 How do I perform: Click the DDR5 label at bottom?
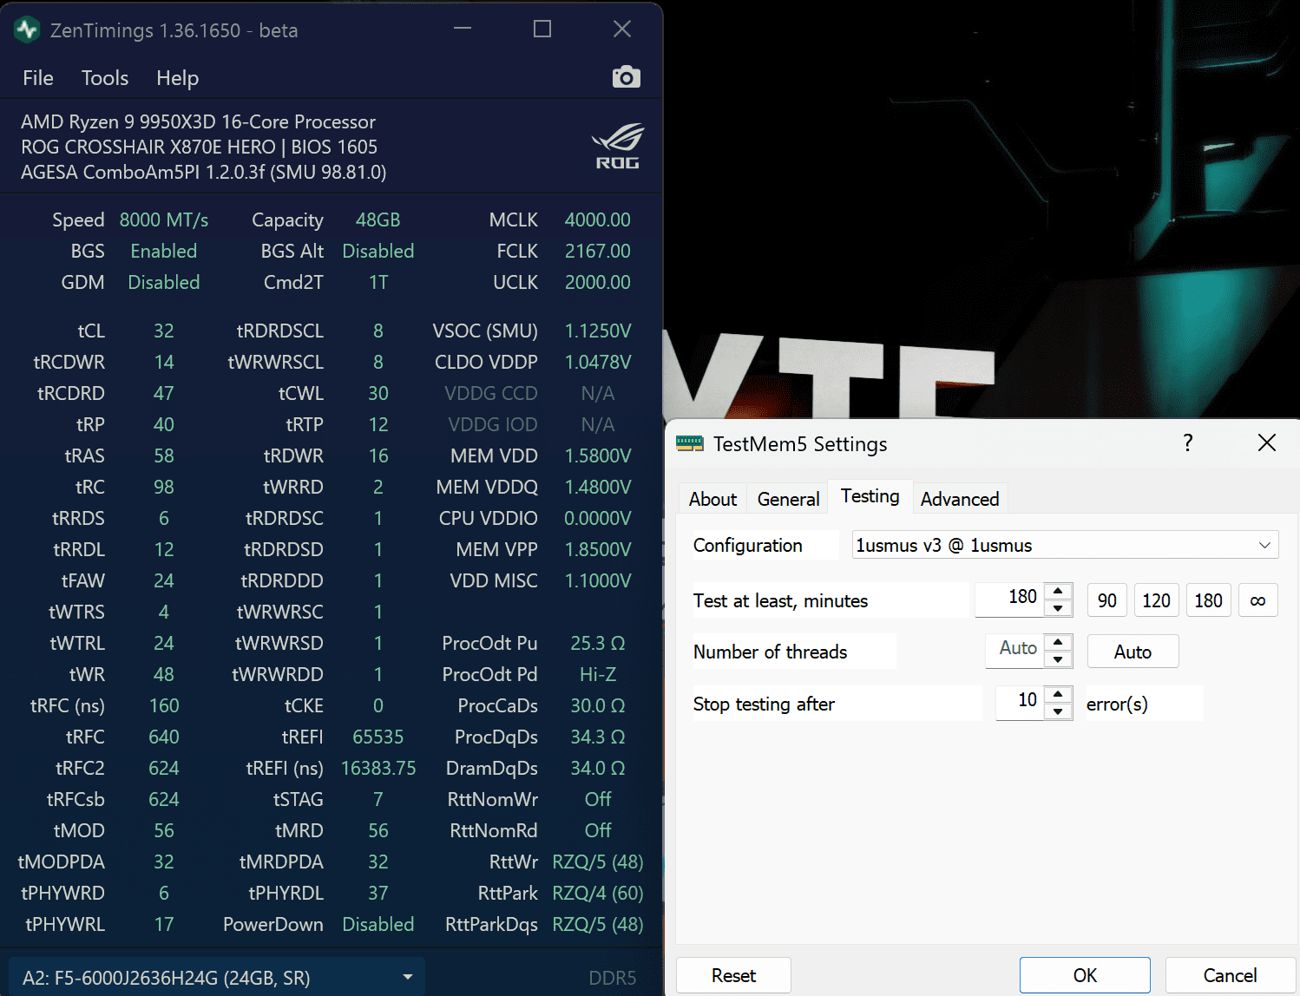click(613, 979)
